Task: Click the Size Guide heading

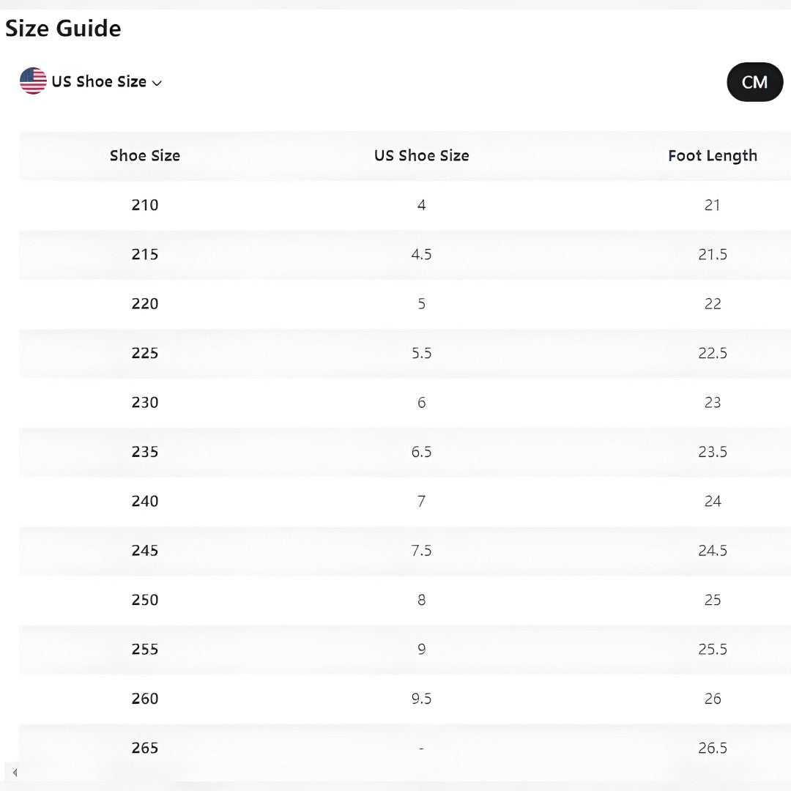Action: [63, 29]
